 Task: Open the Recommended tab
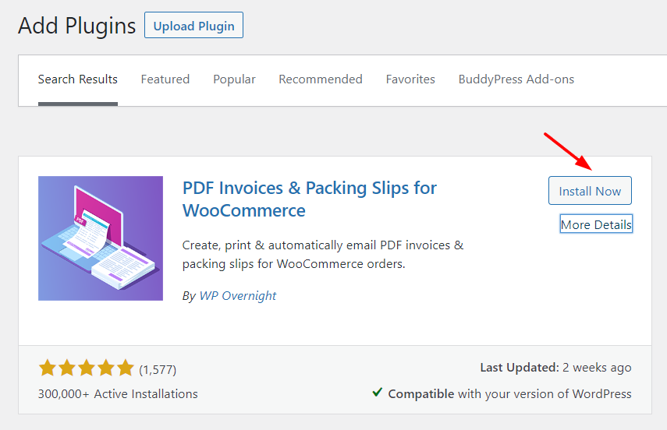[x=321, y=79]
